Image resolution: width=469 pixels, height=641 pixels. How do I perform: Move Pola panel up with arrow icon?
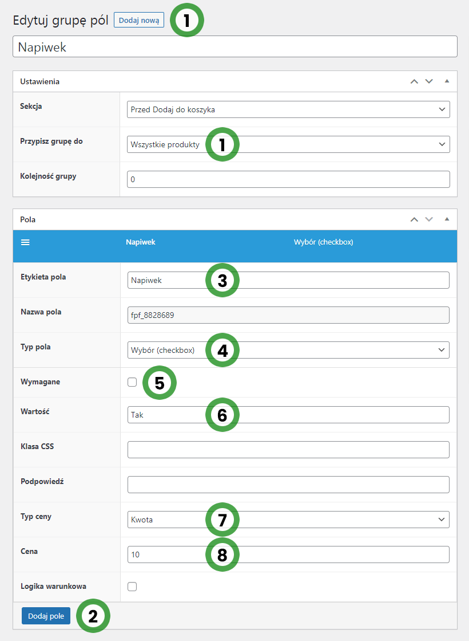415,219
